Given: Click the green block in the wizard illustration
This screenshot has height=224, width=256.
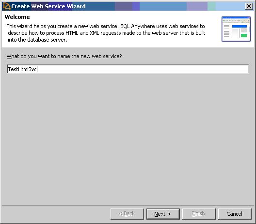Looking at the screenshot, I should (244, 35).
